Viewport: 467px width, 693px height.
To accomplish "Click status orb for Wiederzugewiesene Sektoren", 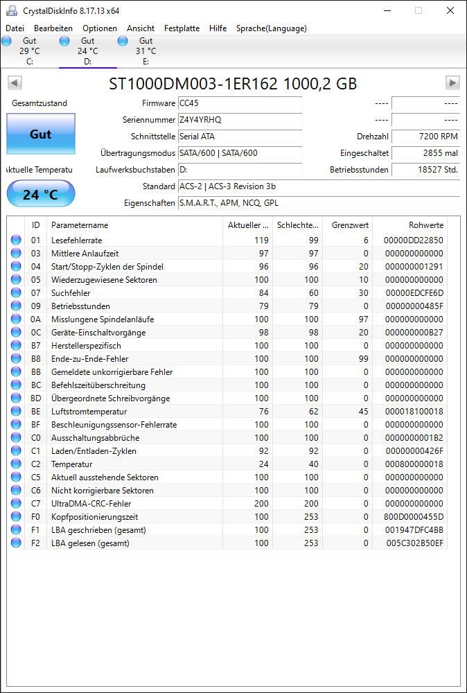I will click(x=16, y=280).
